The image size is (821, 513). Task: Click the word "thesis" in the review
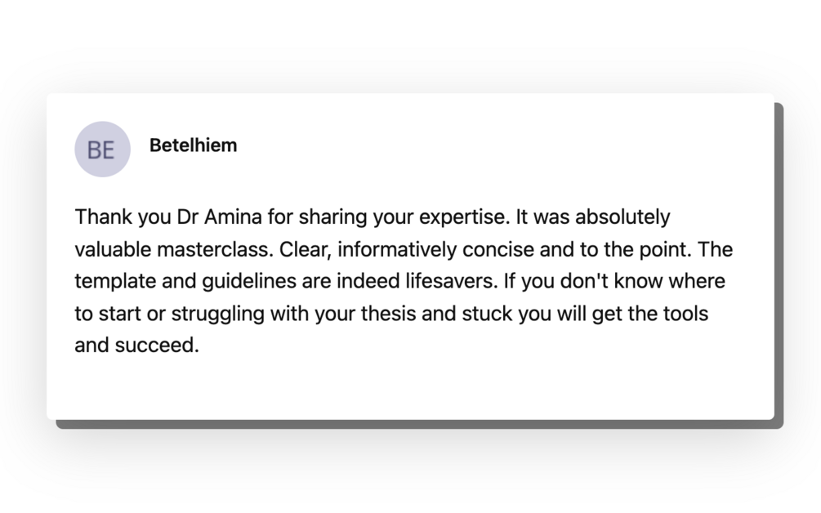point(394,313)
